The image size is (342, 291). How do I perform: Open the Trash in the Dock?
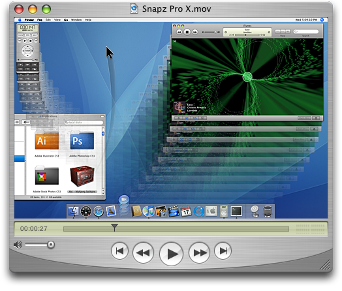coord(268,211)
